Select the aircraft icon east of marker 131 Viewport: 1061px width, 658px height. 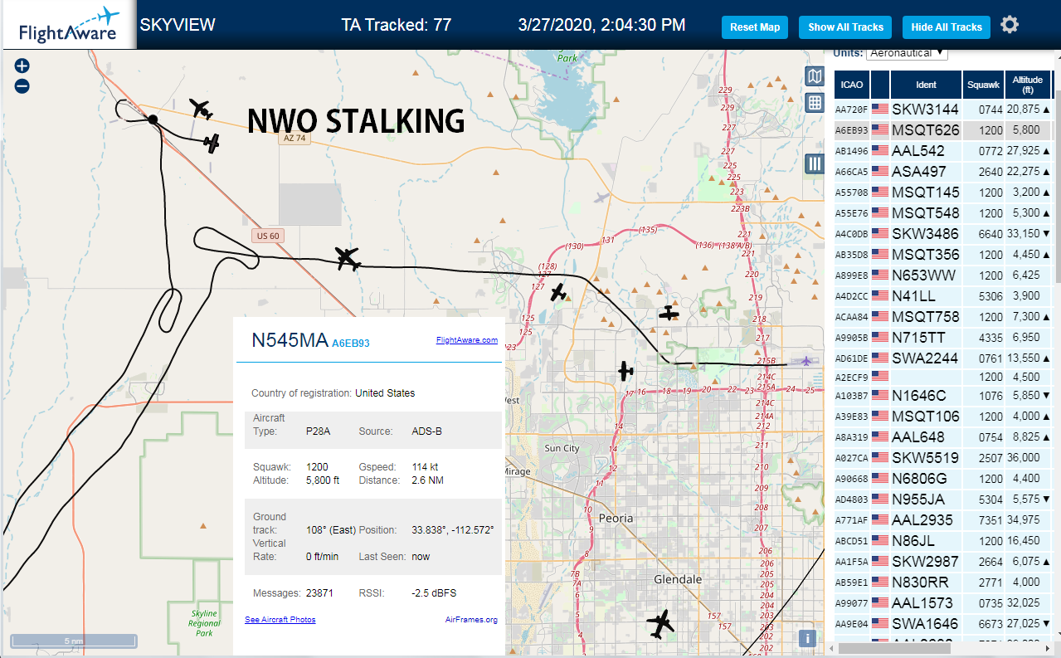[x=669, y=313]
